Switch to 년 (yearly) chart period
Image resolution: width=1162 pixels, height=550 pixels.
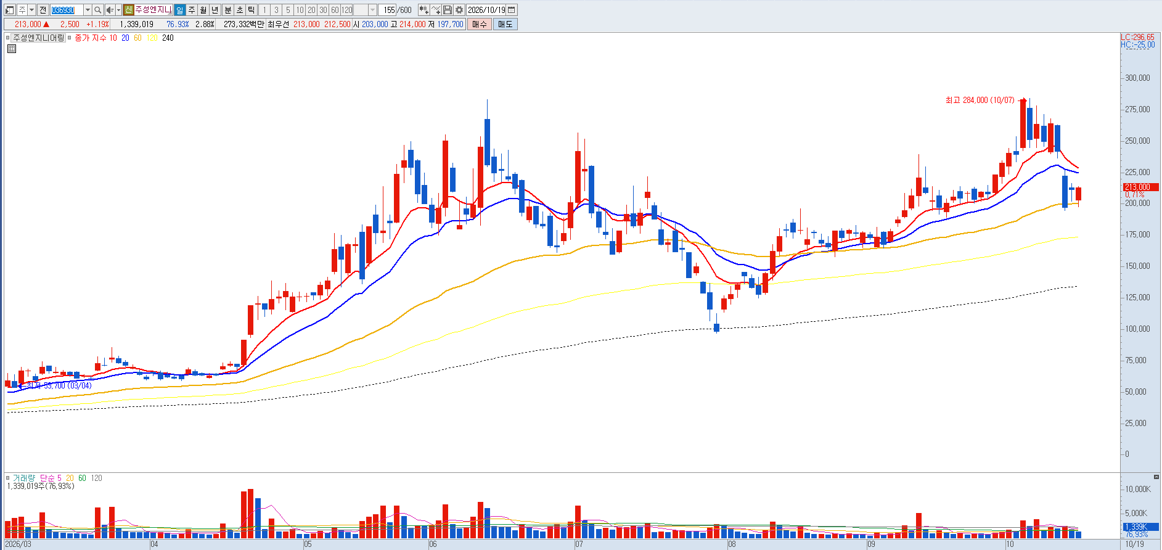point(215,10)
